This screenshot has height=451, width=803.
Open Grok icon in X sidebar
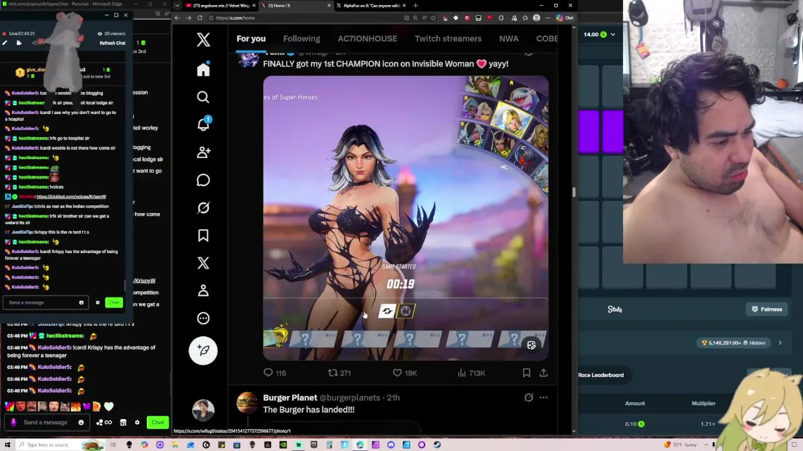coord(203,208)
